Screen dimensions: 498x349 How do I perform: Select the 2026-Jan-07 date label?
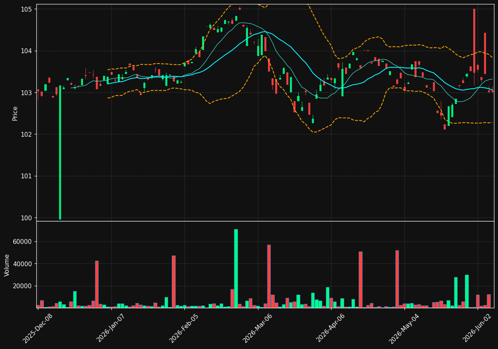point(111,328)
